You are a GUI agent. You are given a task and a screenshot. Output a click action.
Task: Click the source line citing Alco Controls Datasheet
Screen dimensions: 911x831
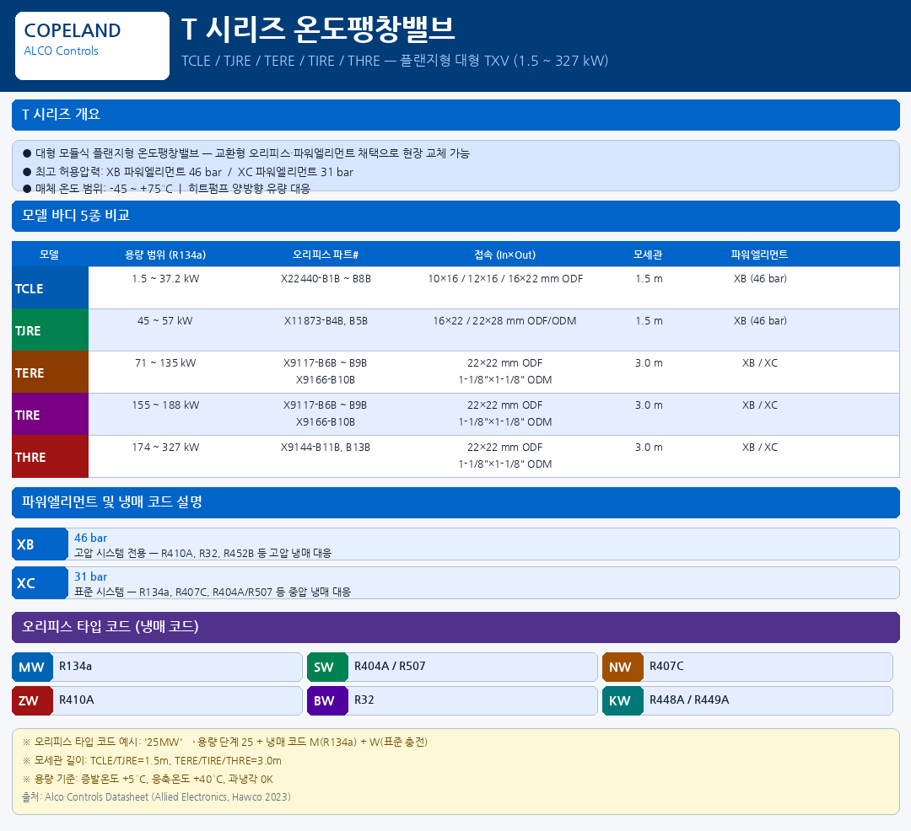point(156,797)
